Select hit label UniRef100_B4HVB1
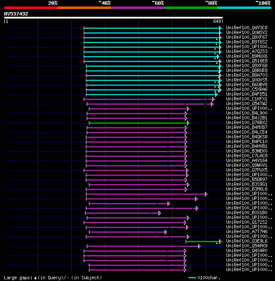Screen dimensions: 275x281 pyautogui.click(x=247, y=147)
